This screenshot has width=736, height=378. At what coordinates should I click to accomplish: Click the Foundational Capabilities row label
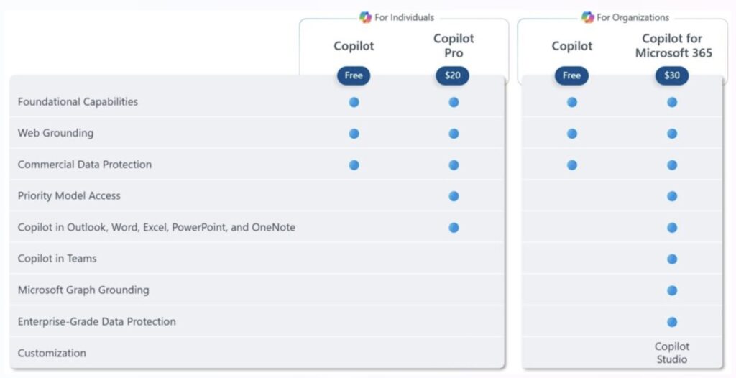(x=78, y=102)
